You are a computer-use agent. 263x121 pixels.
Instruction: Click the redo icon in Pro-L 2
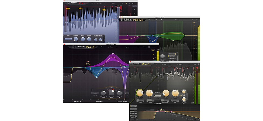(94, 3)
